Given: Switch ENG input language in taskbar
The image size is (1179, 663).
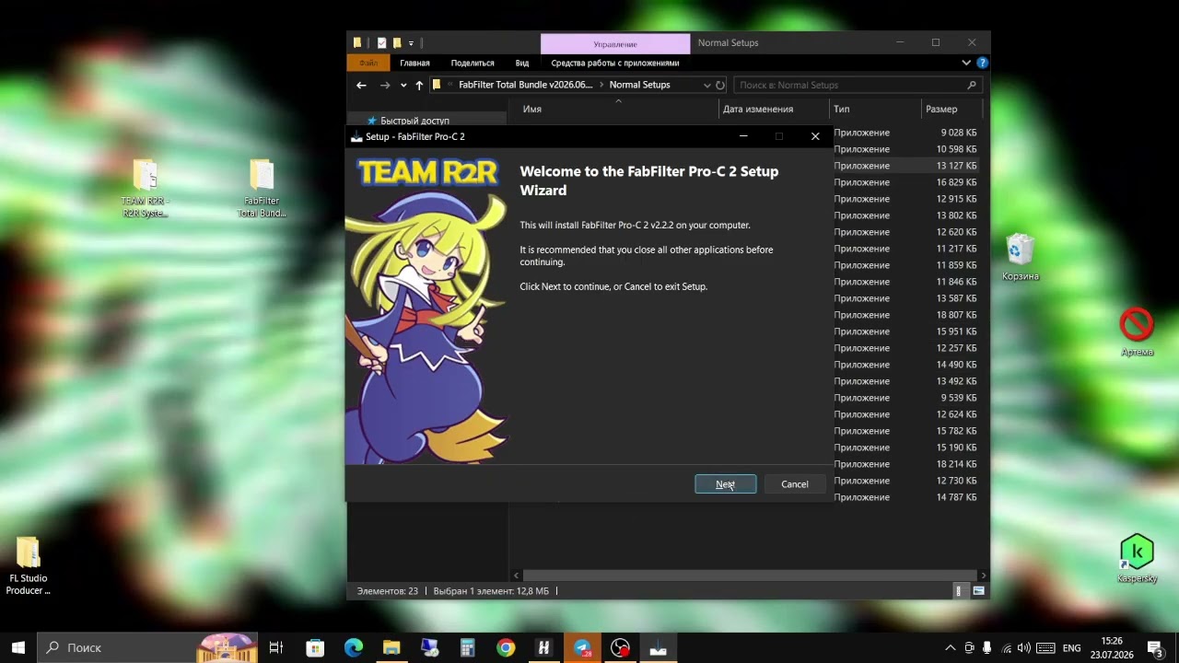Looking at the screenshot, I should 1071,647.
